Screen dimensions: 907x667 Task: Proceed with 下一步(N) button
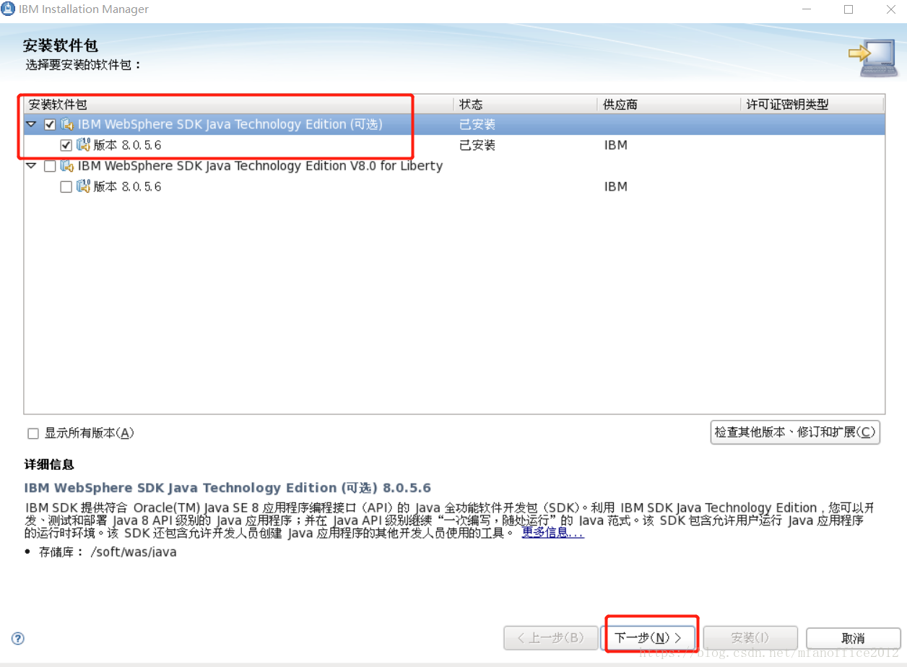tap(648, 638)
